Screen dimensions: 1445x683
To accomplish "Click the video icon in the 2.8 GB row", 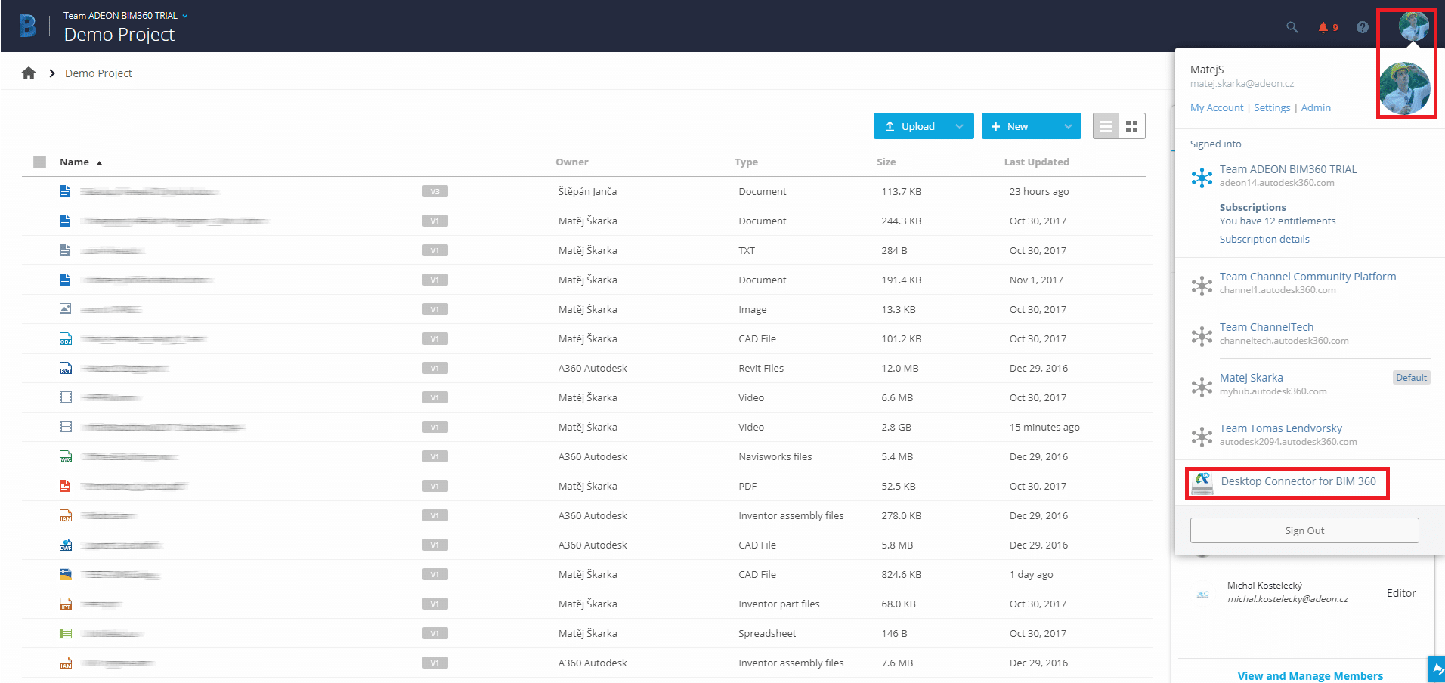I will [x=66, y=427].
